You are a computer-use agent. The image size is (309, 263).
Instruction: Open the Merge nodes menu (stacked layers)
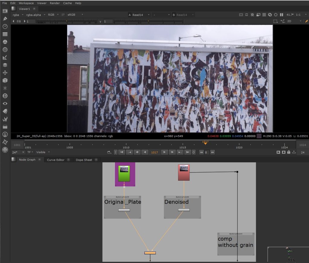(5, 65)
